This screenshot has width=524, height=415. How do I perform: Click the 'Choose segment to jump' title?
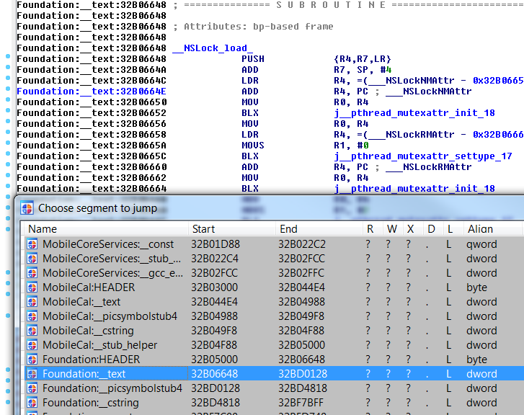(x=97, y=208)
